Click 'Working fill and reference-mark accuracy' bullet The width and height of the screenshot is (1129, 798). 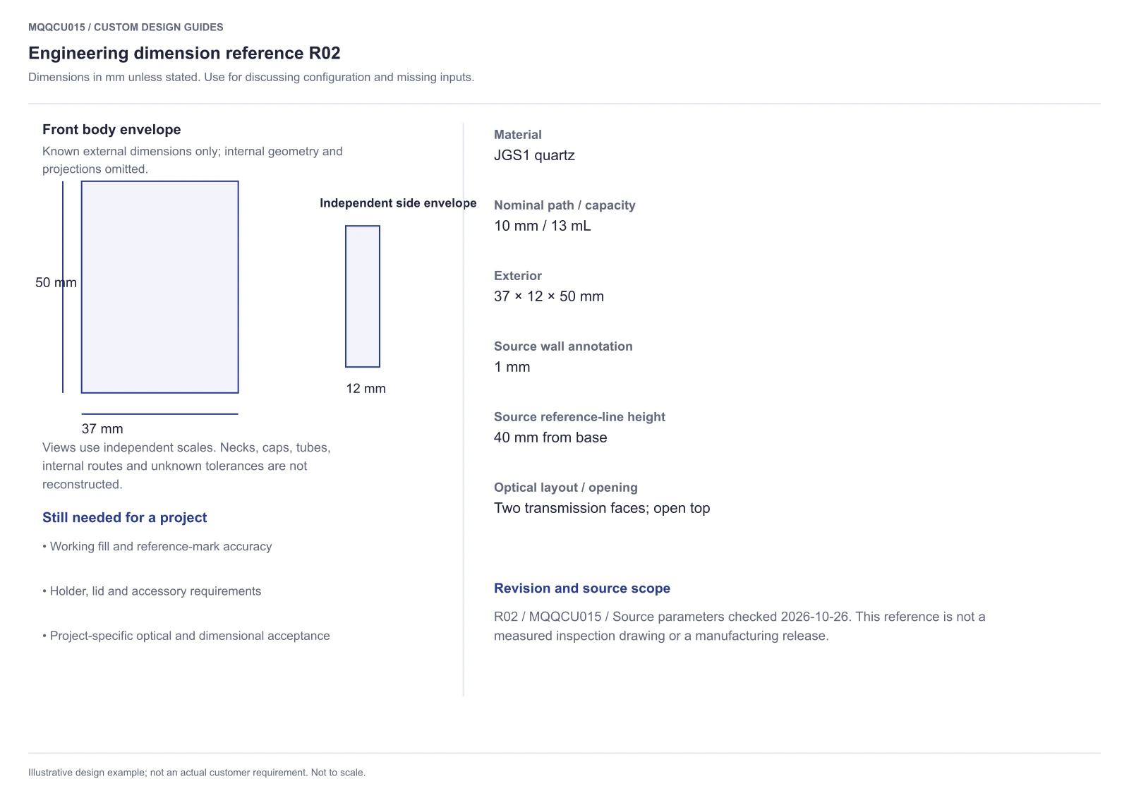coord(157,546)
